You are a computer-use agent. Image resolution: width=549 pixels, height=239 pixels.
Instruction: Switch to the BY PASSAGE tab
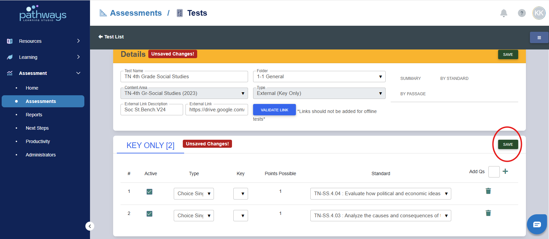pyautogui.click(x=413, y=94)
